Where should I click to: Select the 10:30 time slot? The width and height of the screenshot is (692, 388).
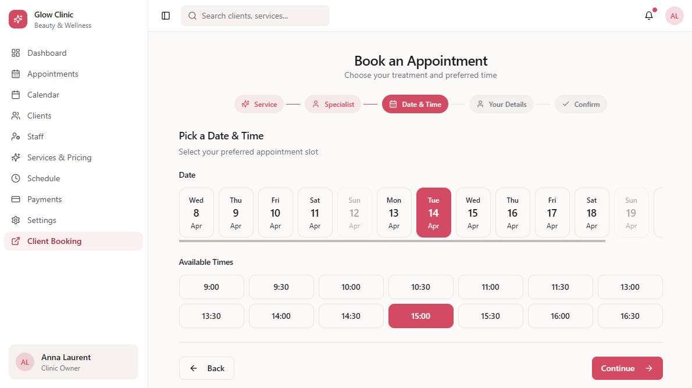point(420,287)
